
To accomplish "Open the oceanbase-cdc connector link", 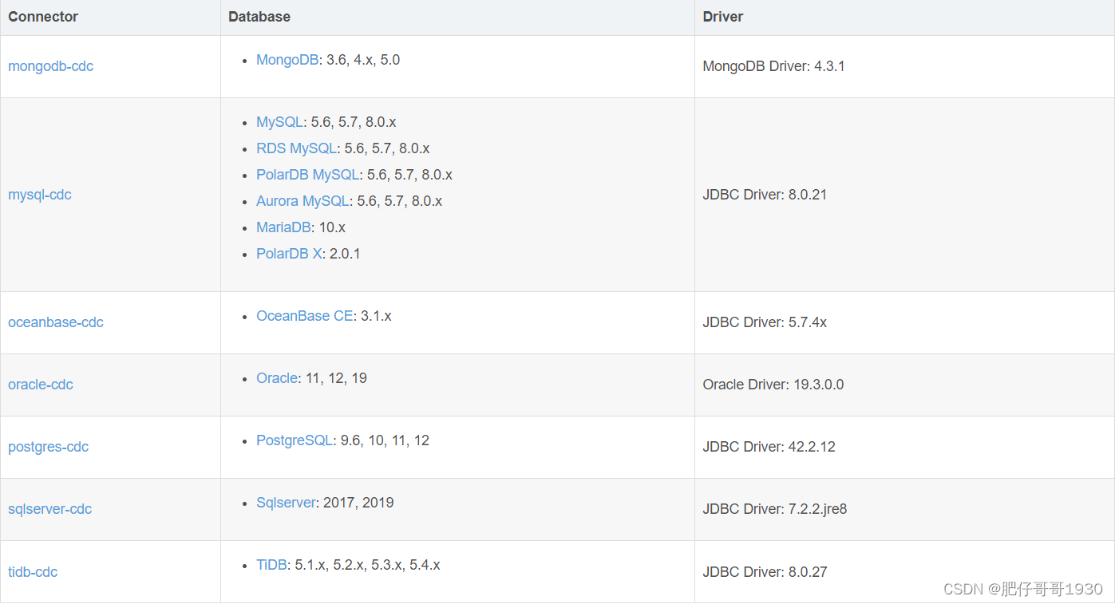I will [x=56, y=322].
